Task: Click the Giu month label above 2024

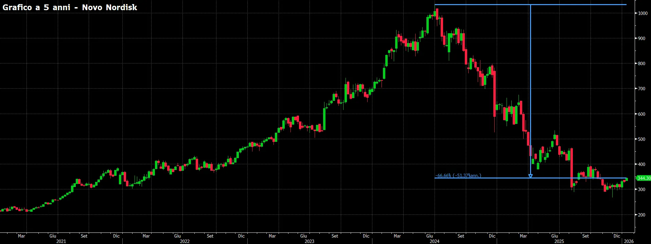Action: [429, 236]
